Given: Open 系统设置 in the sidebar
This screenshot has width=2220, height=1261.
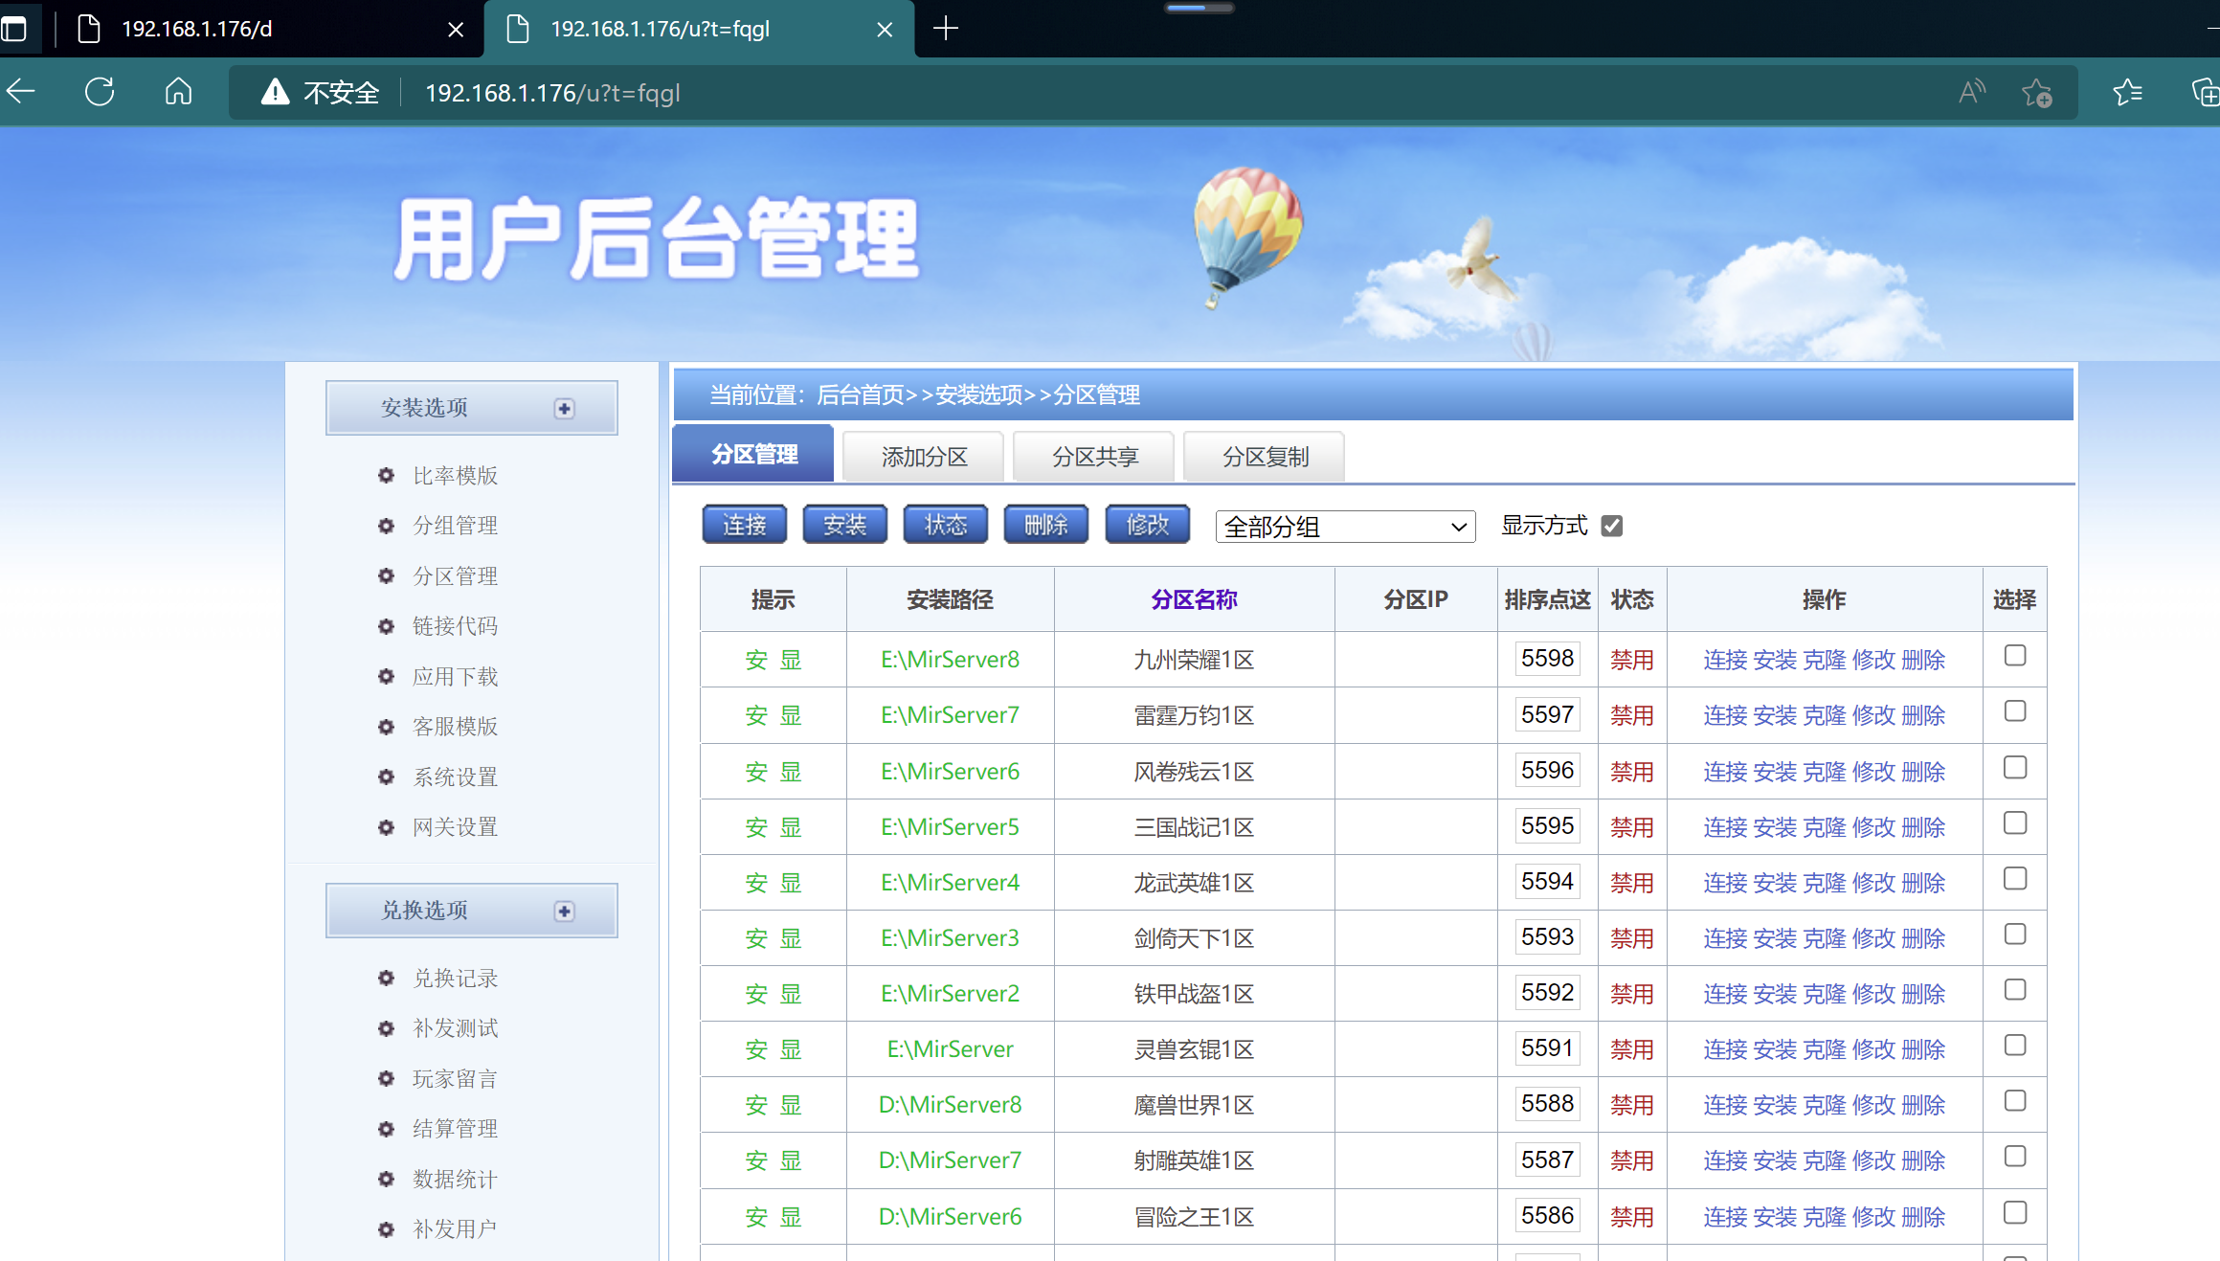Looking at the screenshot, I should [455, 777].
